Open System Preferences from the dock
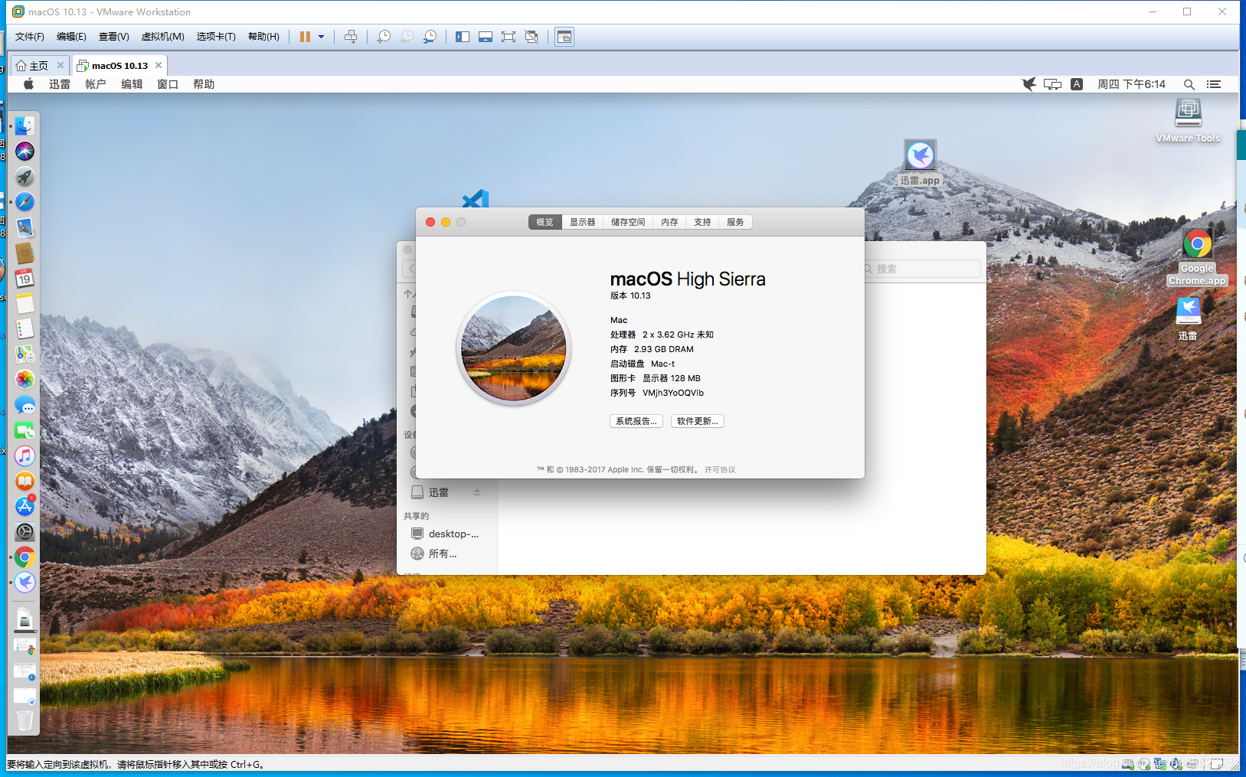 [x=25, y=532]
